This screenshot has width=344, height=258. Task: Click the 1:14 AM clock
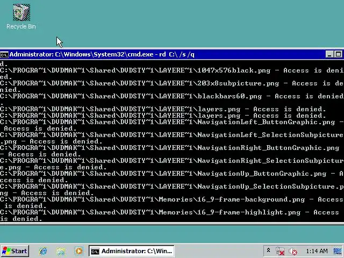tap(317, 251)
